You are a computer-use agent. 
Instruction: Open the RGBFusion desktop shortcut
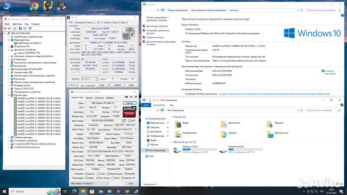[62, 7]
